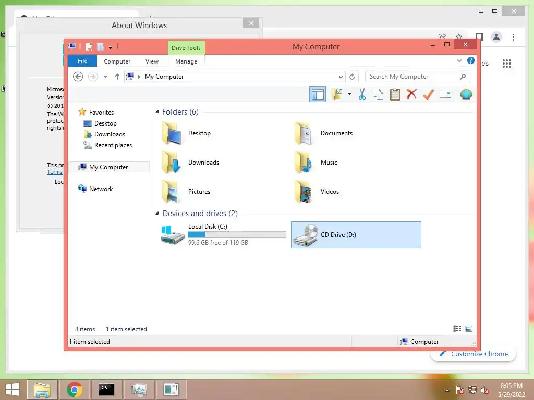Click the Help question mark icon

tap(471, 60)
